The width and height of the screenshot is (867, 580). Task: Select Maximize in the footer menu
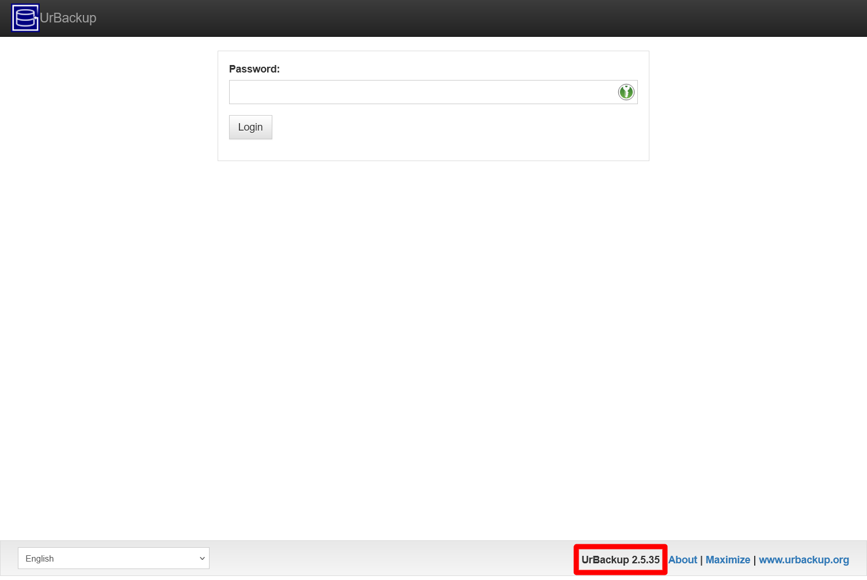(728, 559)
